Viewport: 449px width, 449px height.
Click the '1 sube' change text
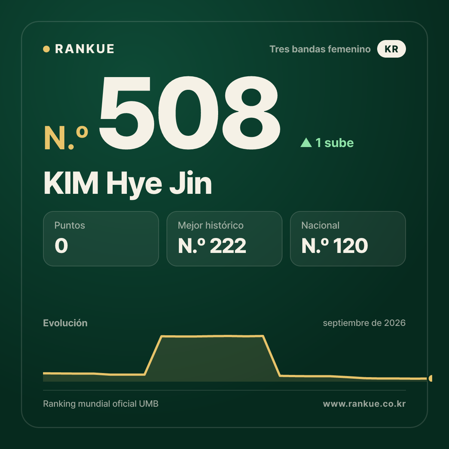tap(335, 143)
